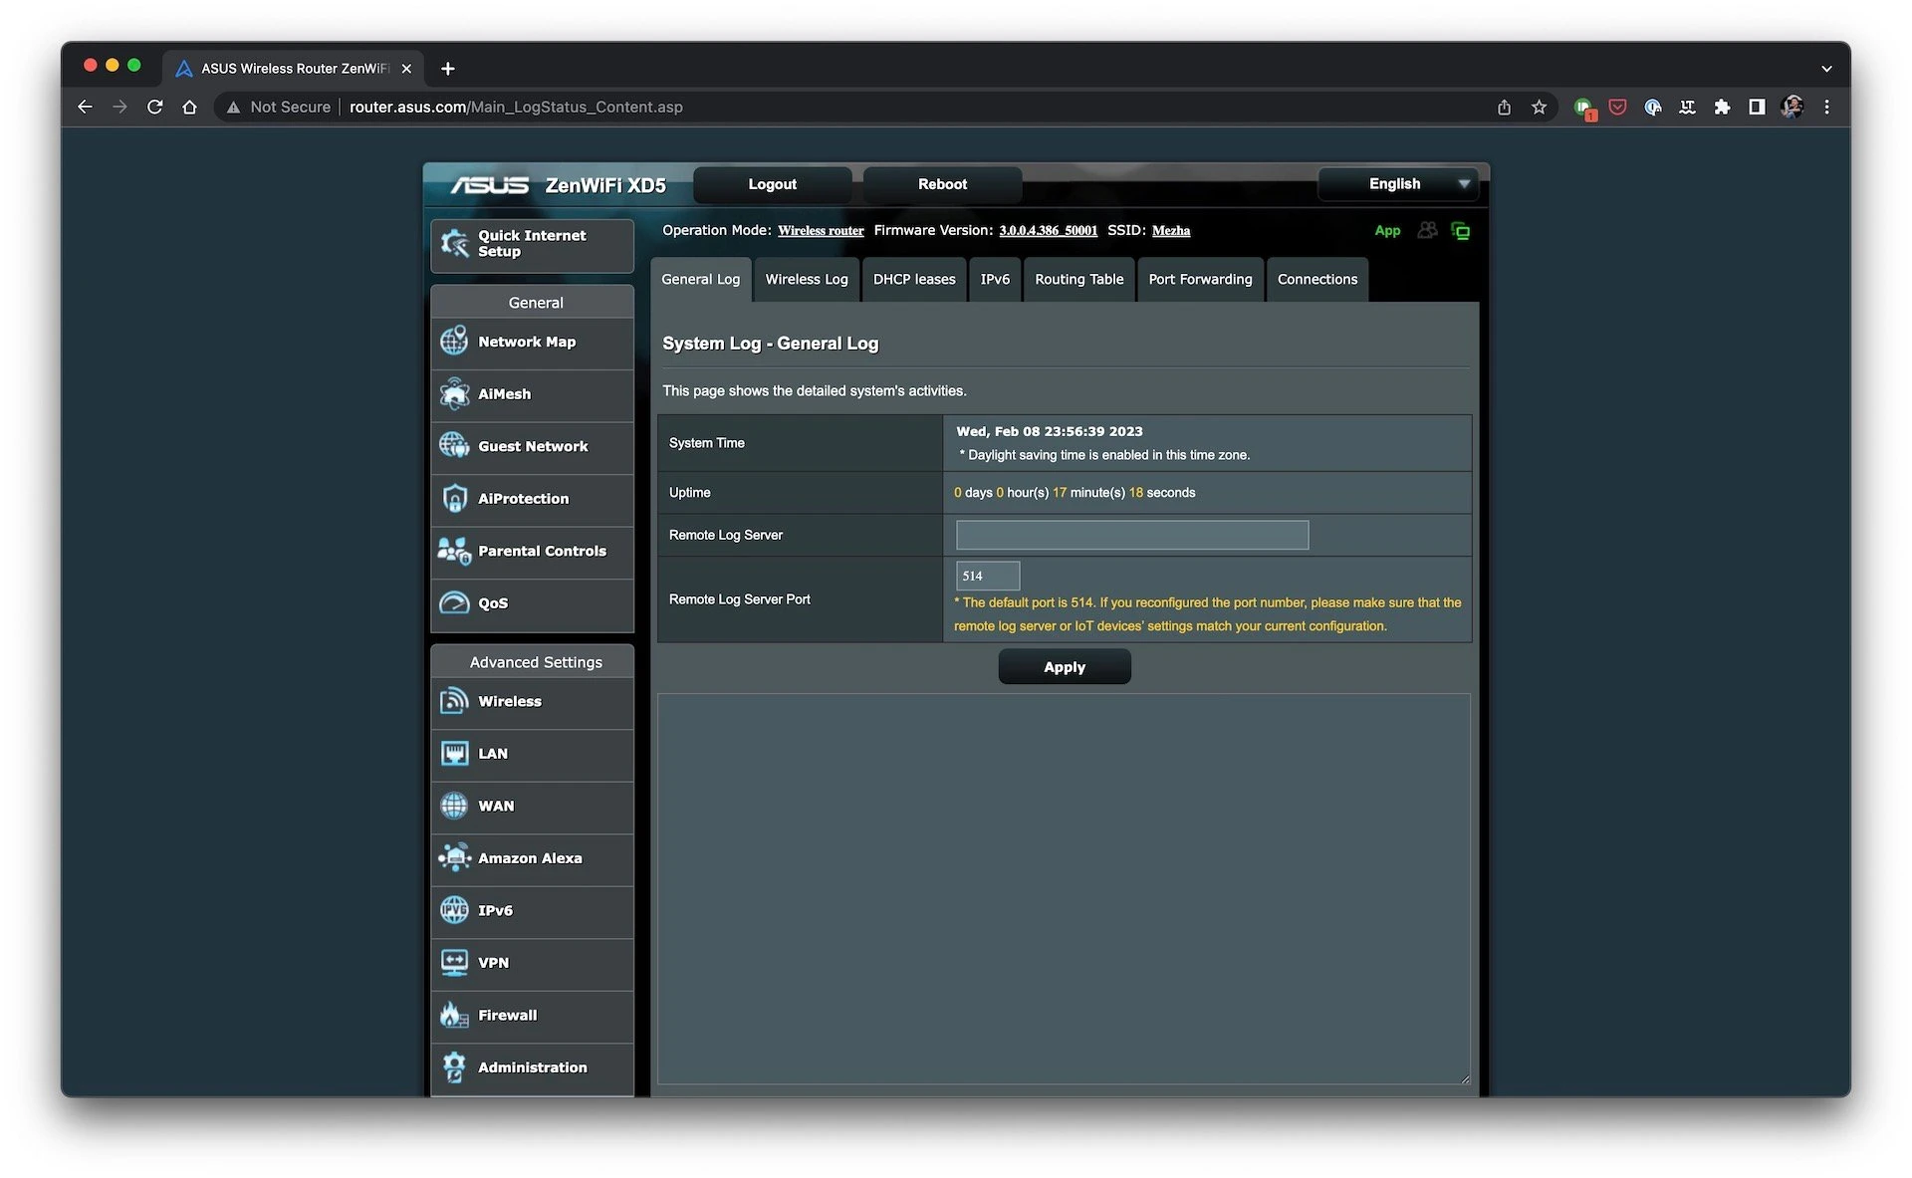The image size is (1912, 1178).
Task: Click the Reboot button
Action: coord(942,184)
